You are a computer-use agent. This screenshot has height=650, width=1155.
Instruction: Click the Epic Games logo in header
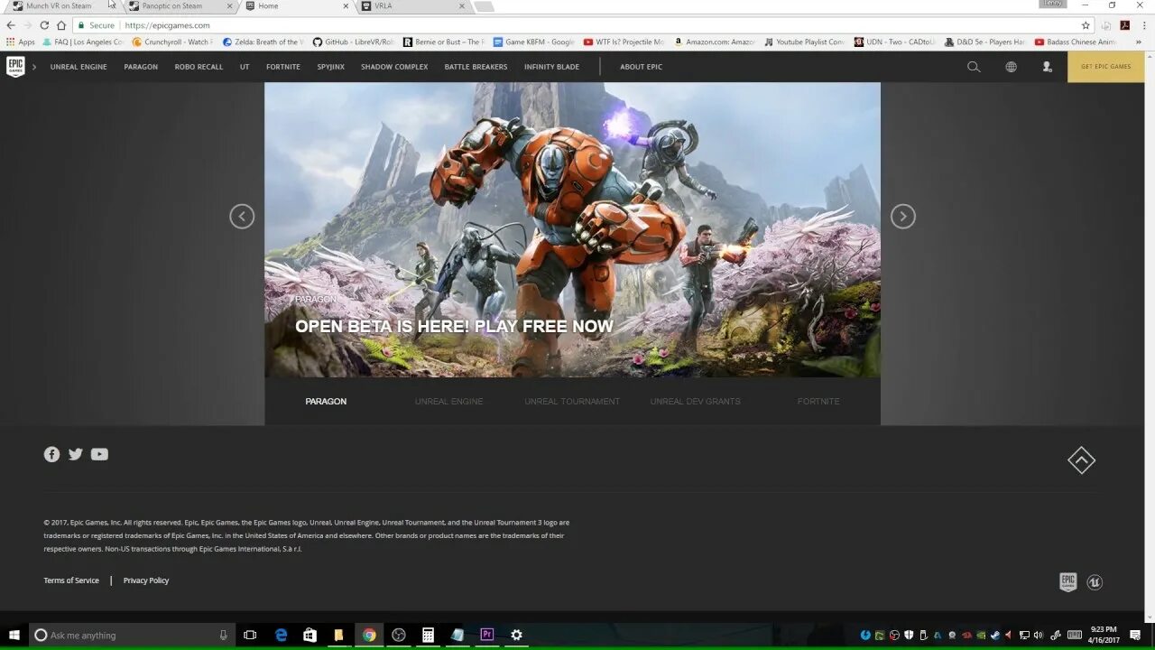(15, 67)
